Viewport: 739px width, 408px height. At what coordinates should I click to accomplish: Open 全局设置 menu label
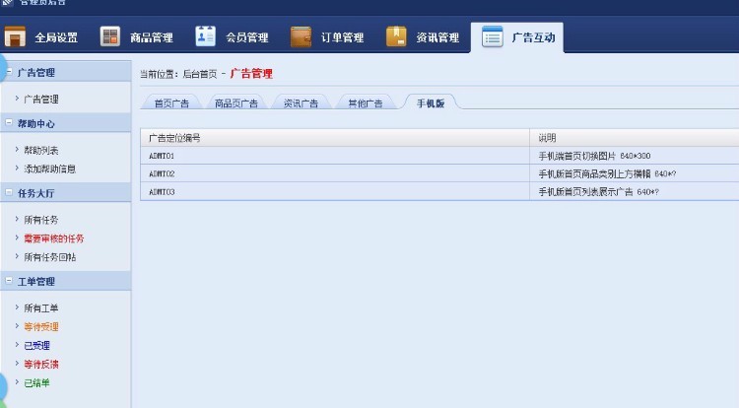[x=56, y=37]
